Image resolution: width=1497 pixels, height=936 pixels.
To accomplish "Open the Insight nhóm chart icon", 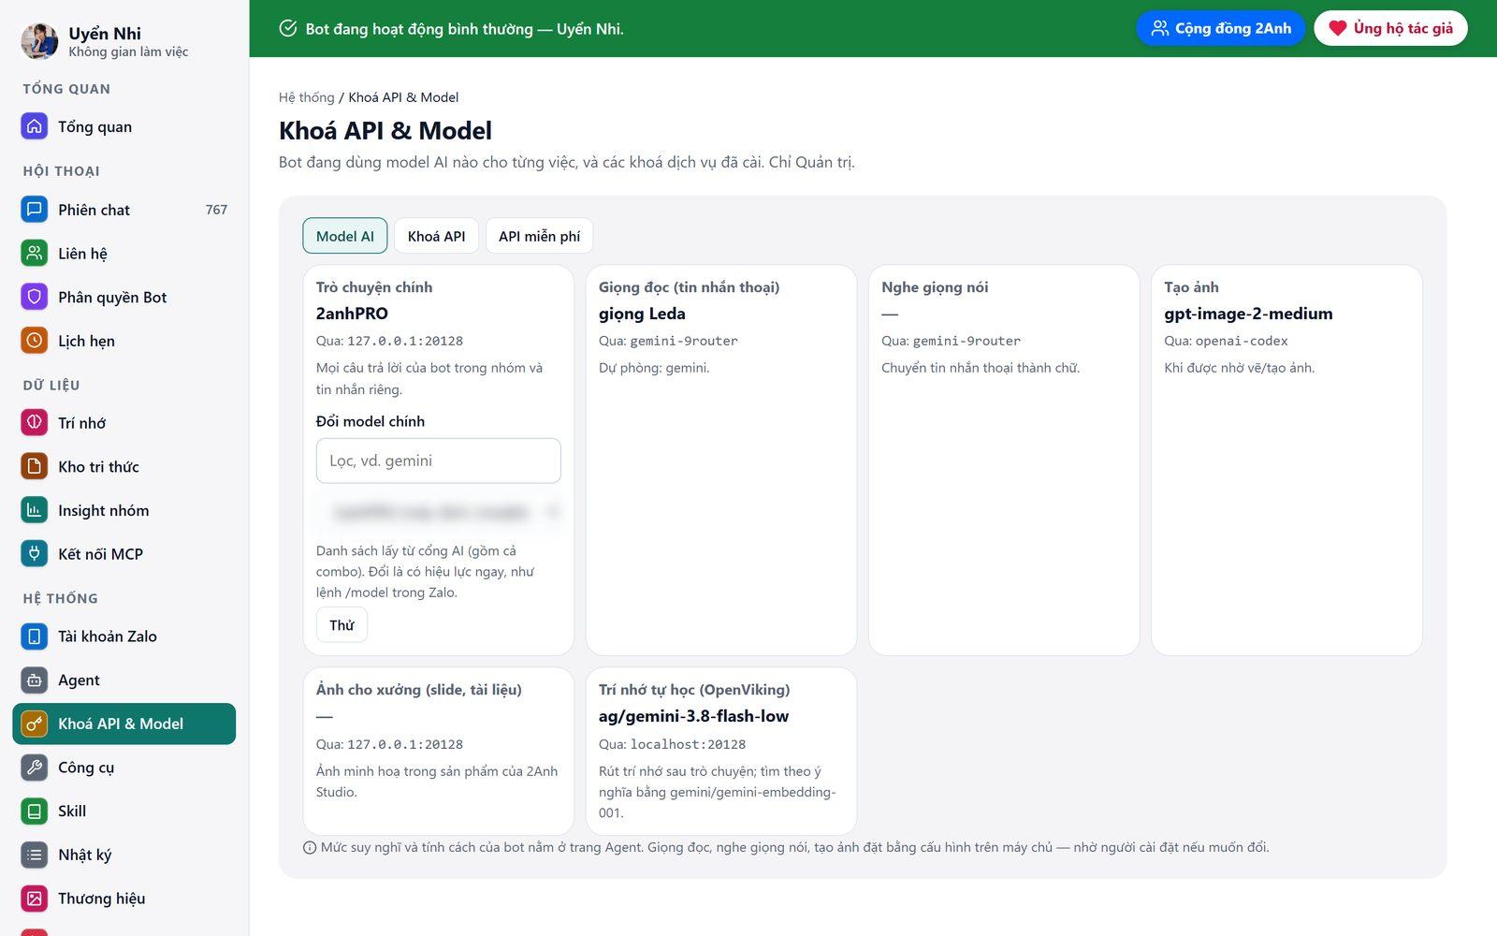I will tap(35, 510).
